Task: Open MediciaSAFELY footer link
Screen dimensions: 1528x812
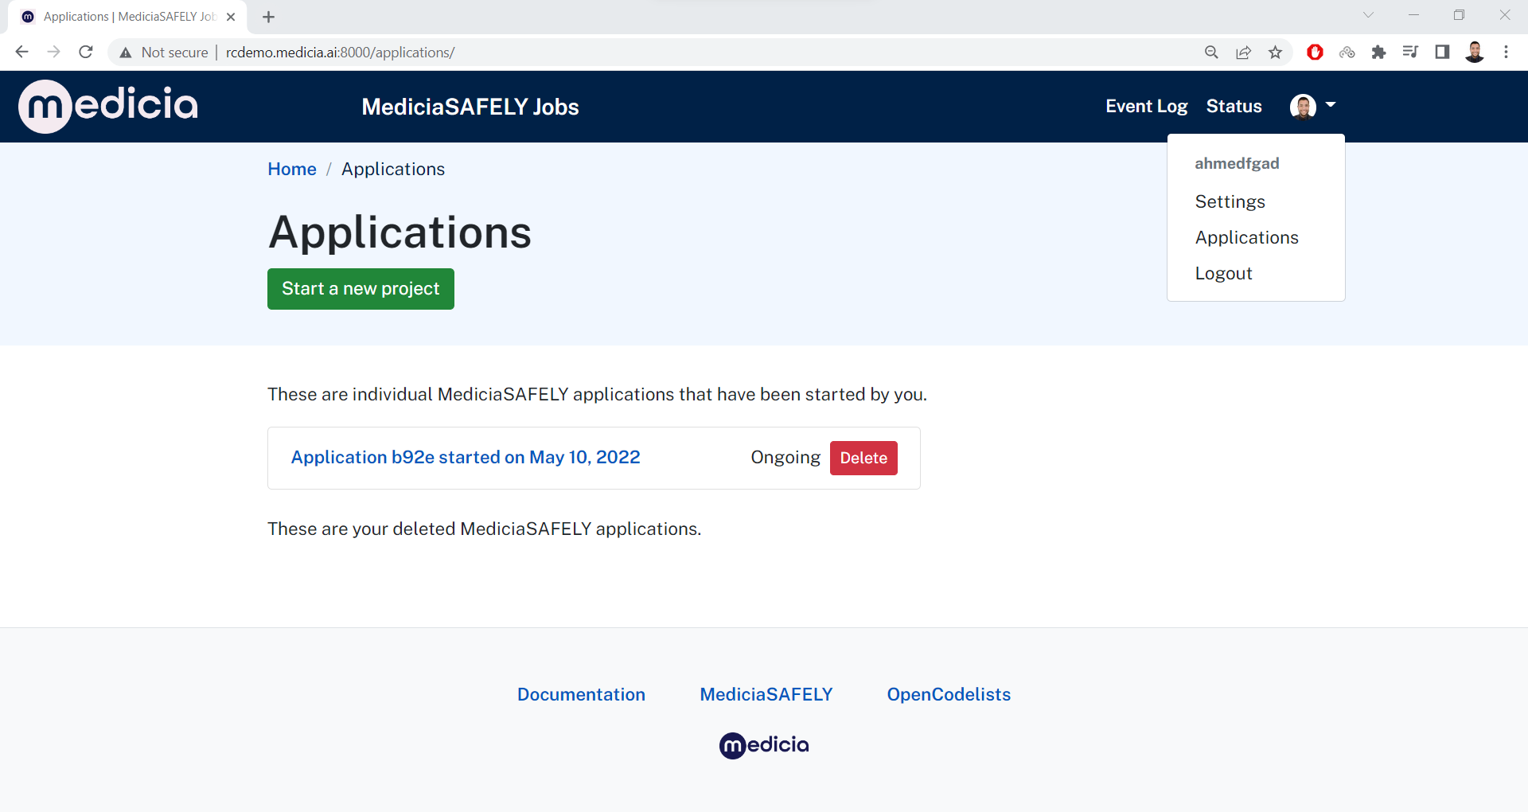Action: [766, 694]
